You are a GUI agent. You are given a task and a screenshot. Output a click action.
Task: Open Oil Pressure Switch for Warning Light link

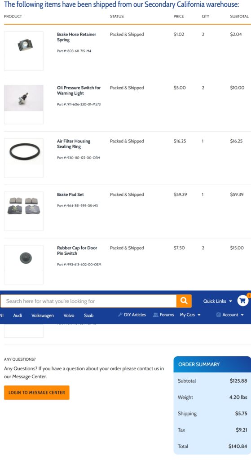click(79, 90)
